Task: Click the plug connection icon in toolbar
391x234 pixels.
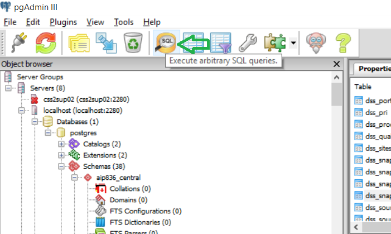Action: pos(18,42)
